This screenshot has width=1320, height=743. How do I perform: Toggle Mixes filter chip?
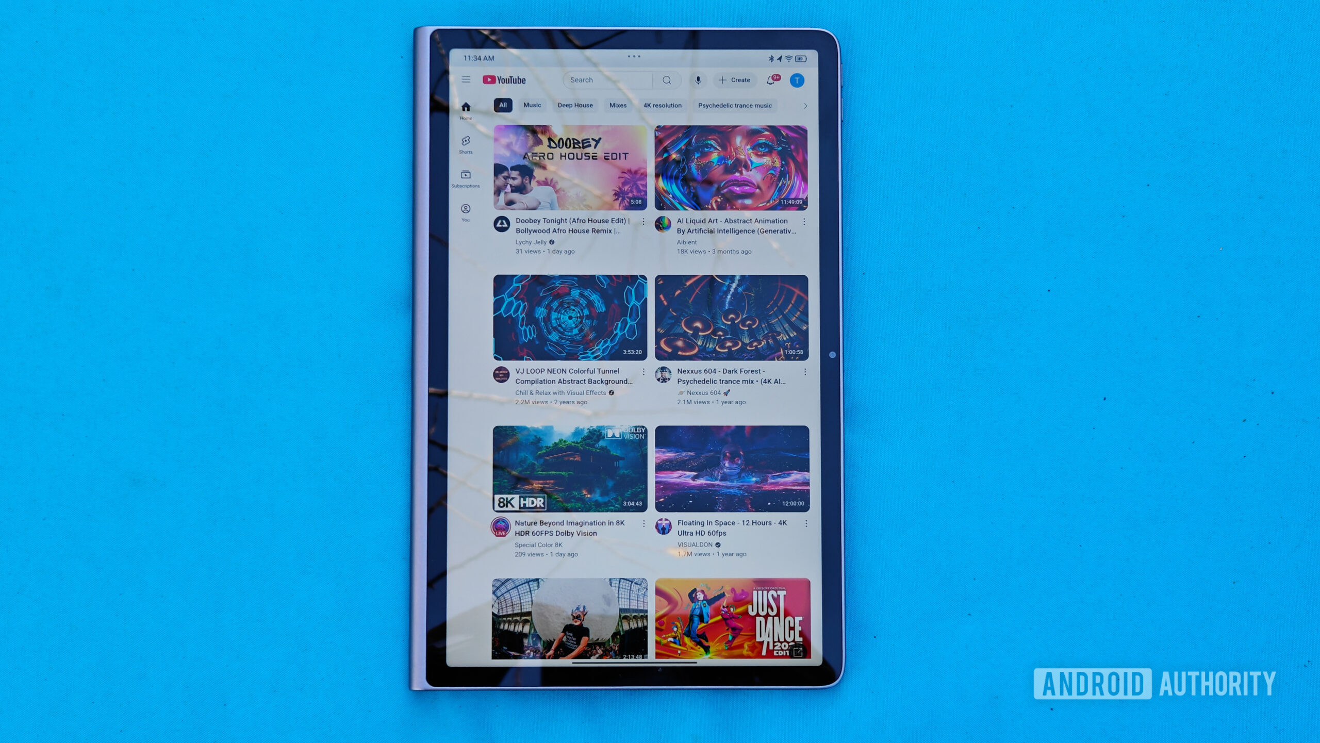(x=619, y=105)
